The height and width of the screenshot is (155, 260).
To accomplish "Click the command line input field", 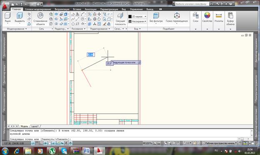I will pyautogui.click(x=122, y=139).
